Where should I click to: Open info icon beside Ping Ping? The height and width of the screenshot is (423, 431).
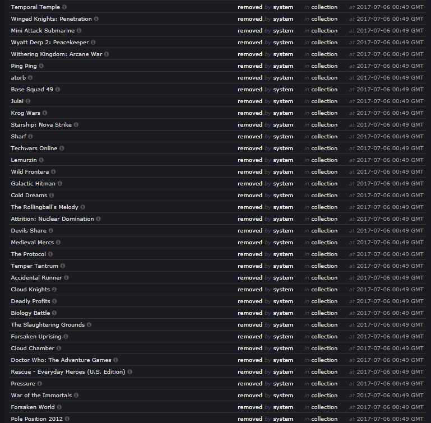[41, 66]
